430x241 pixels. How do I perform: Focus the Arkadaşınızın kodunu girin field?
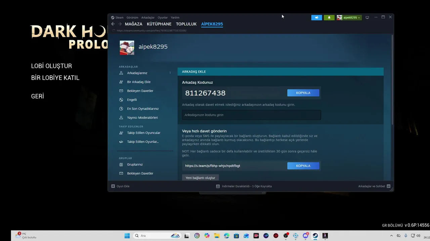251,115
